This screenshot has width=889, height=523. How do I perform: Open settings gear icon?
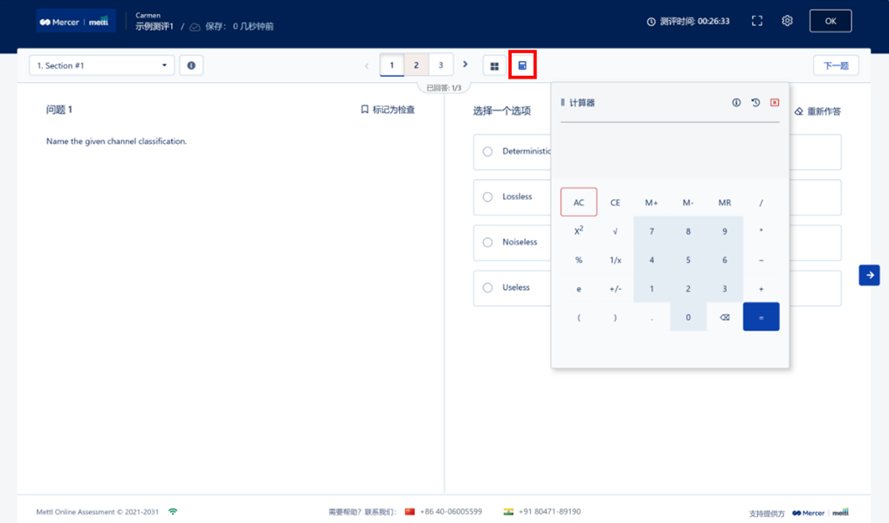coord(787,21)
